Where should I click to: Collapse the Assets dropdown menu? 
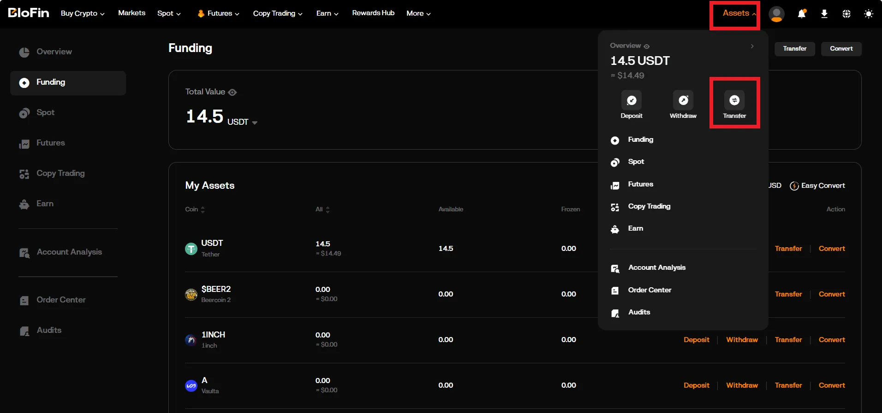[739, 13]
